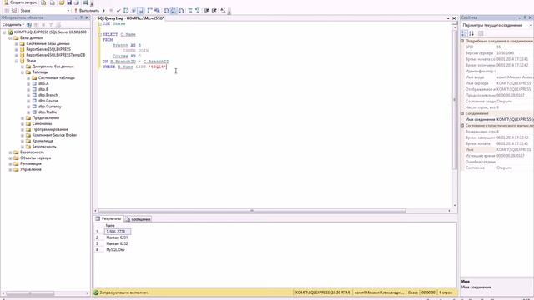Screen dimensions: 534x300
Task: Select the dbo.B table
Action: (43, 89)
